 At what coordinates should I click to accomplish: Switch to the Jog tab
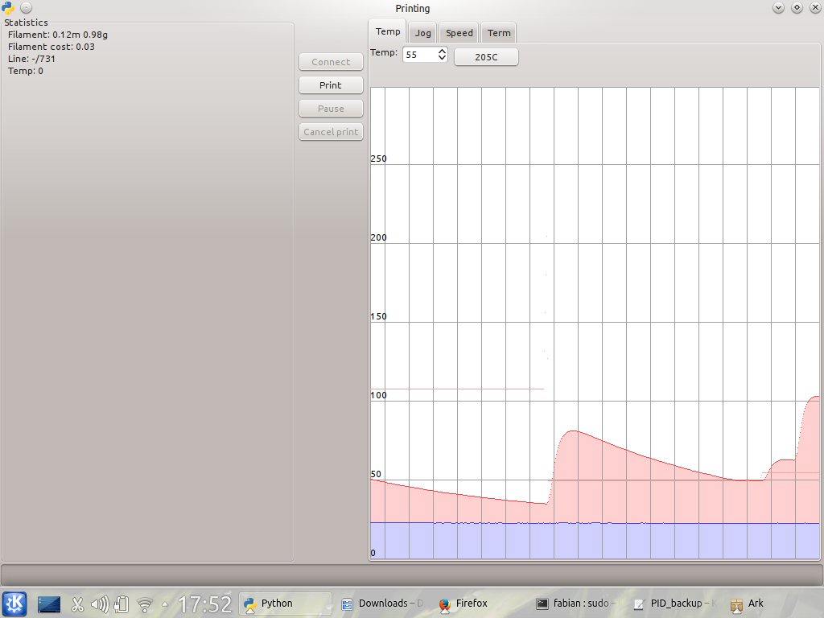(422, 33)
